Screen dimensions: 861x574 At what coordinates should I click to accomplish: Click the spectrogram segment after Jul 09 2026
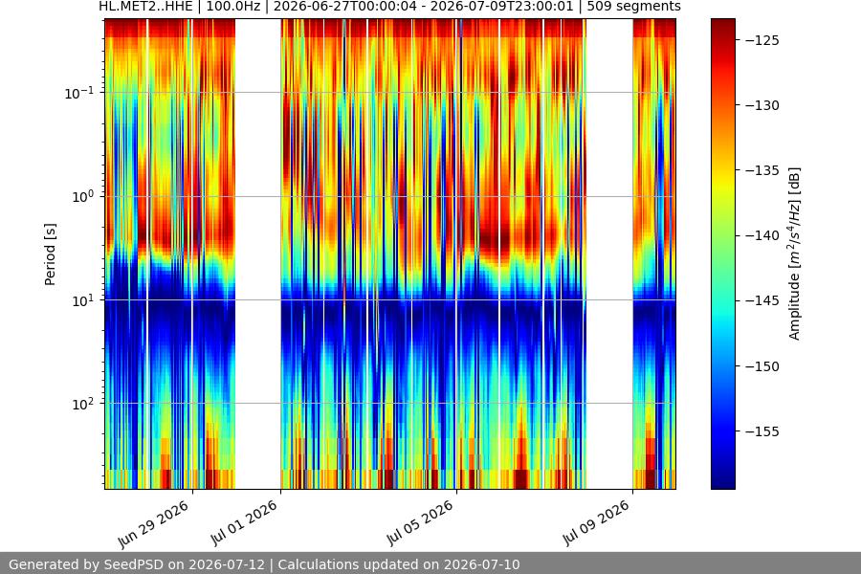[654, 254]
